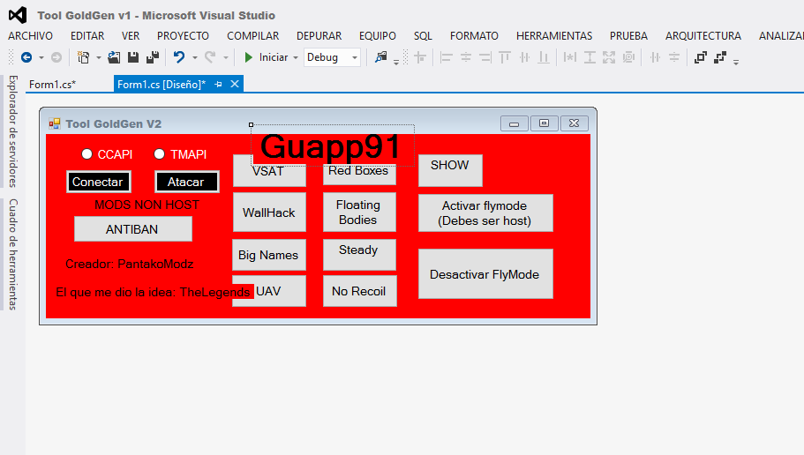Screen dimensions: 804x455
Task: Select the Creador: PantakoModz label
Action: point(129,264)
